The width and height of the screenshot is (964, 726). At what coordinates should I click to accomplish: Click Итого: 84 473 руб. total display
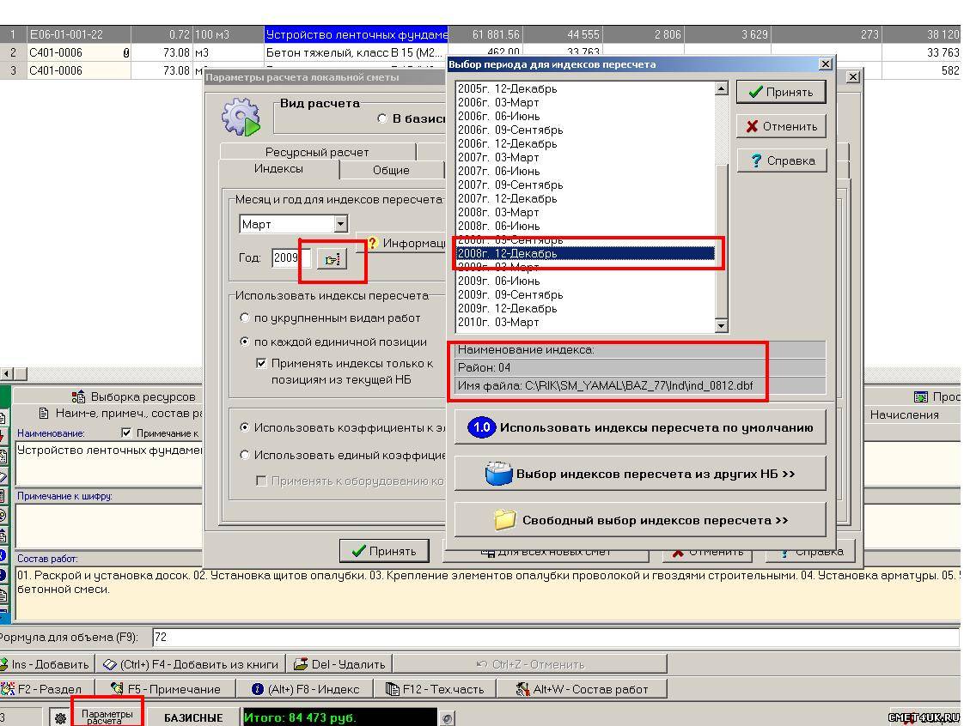click(340, 717)
